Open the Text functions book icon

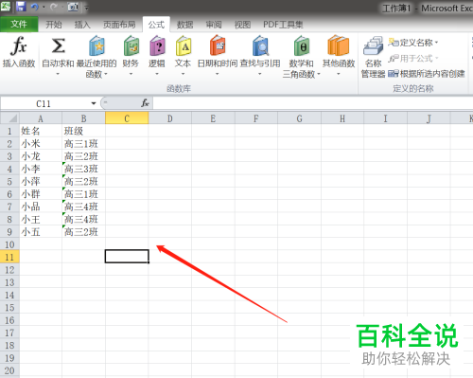[x=184, y=46]
